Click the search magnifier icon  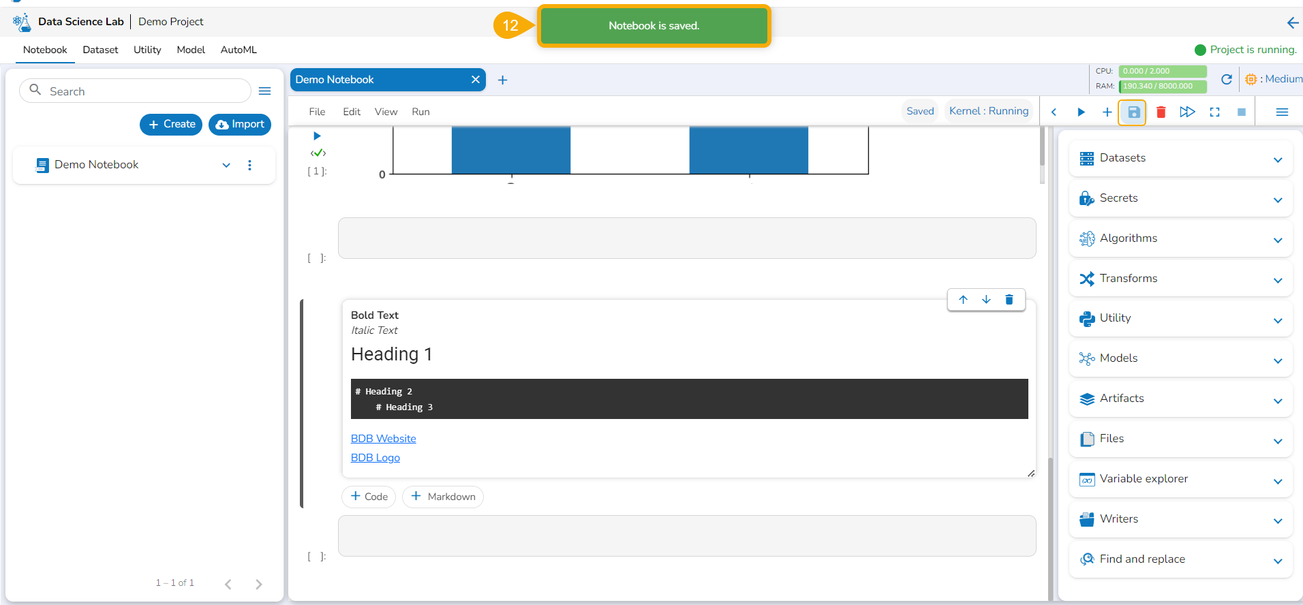35,90
